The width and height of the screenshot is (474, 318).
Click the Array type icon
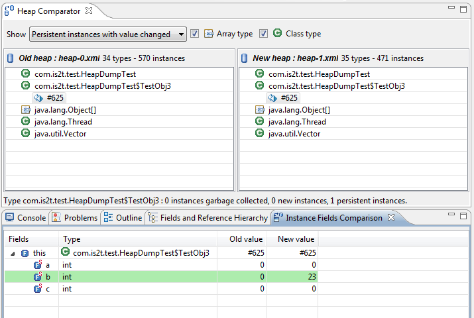tap(209, 34)
